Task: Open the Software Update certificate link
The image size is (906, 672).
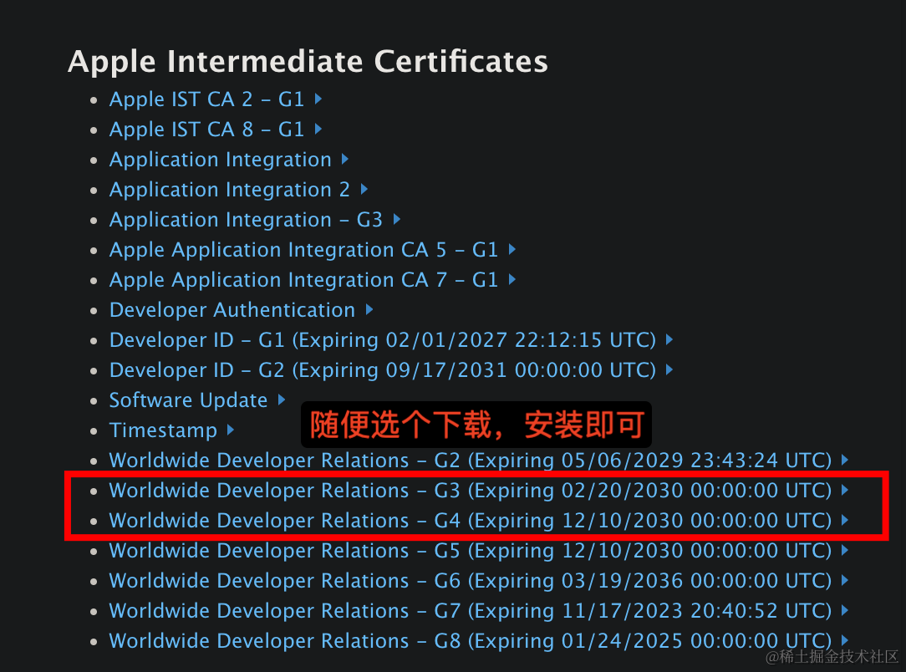Action: [x=188, y=400]
